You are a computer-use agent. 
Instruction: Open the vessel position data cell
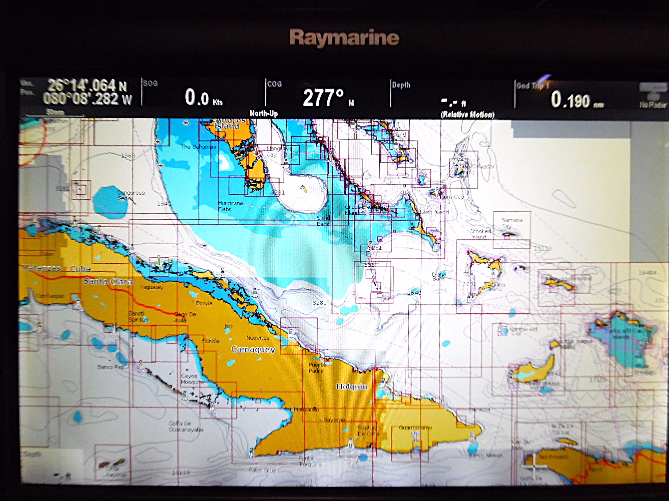click(x=80, y=92)
